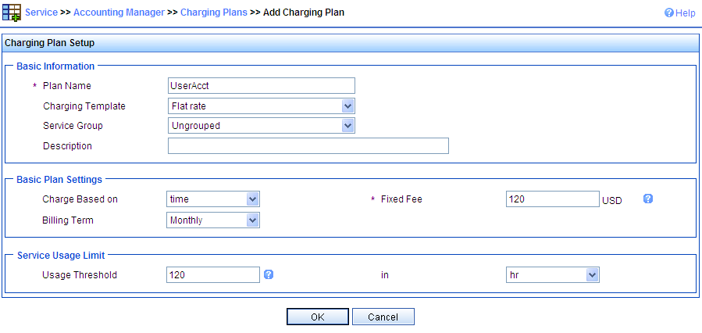Click the help icon beside Fixed Fee

point(648,199)
